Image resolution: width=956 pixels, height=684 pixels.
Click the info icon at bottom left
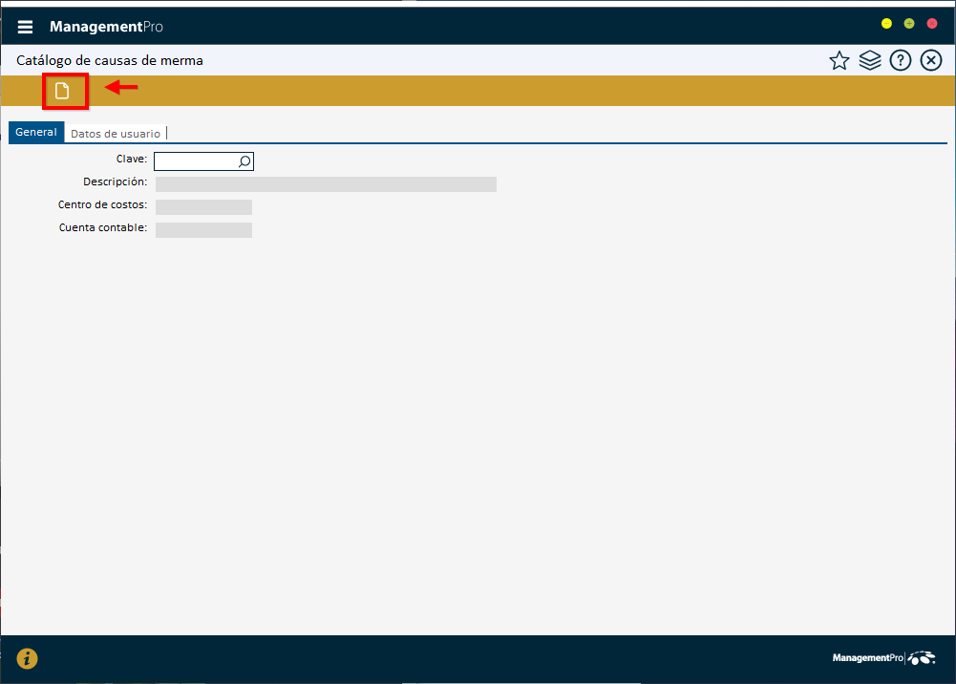pyautogui.click(x=27, y=658)
